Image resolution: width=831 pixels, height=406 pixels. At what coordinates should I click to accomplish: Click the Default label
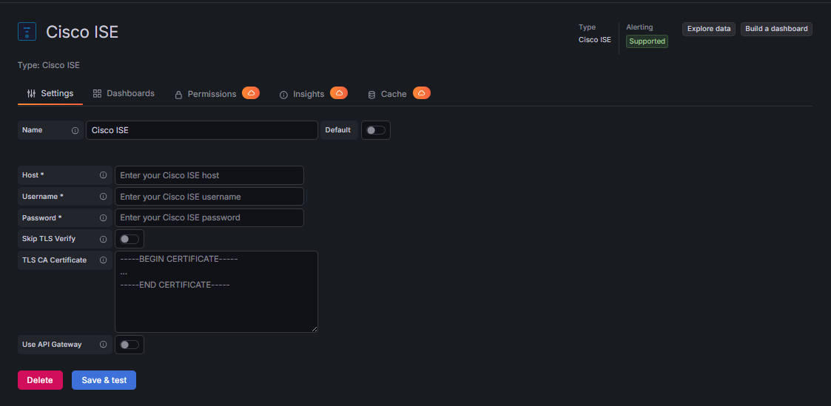point(337,130)
